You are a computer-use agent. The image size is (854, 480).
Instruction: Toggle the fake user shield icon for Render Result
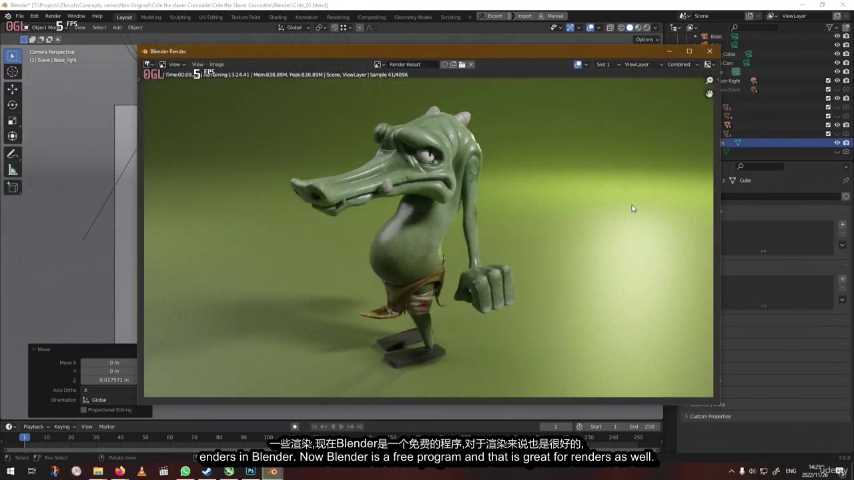pos(444,65)
